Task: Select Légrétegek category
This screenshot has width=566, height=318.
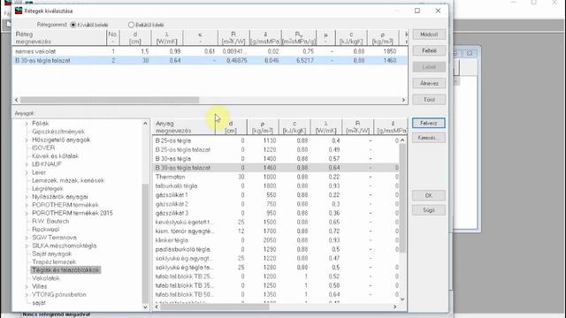Action: pyautogui.click(x=48, y=188)
